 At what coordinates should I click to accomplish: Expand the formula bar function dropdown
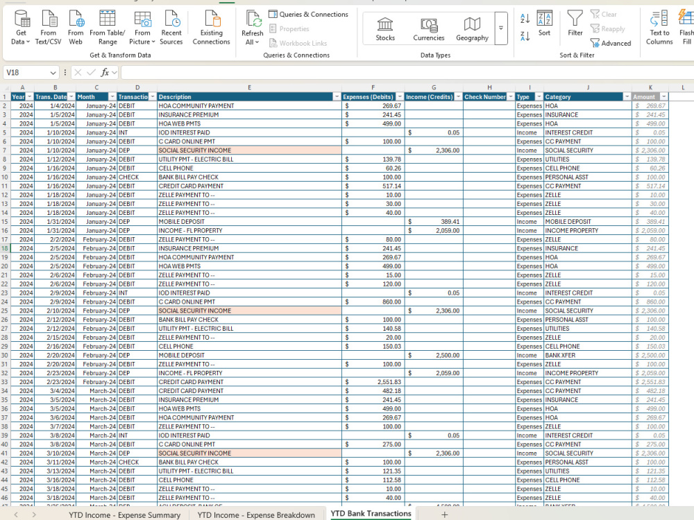click(115, 73)
